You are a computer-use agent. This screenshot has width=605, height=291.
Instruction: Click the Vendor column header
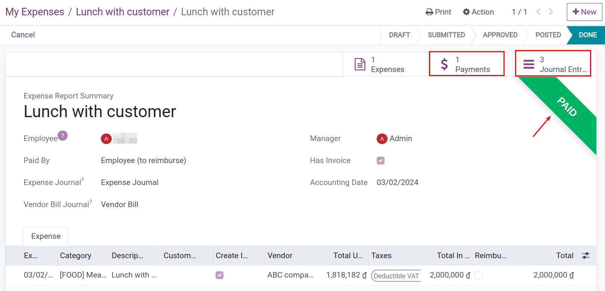coord(291,256)
